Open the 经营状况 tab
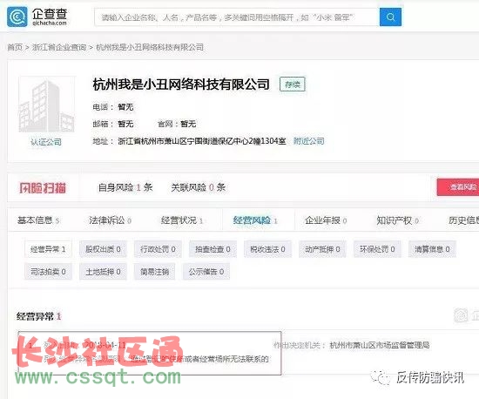 click(x=182, y=220)
